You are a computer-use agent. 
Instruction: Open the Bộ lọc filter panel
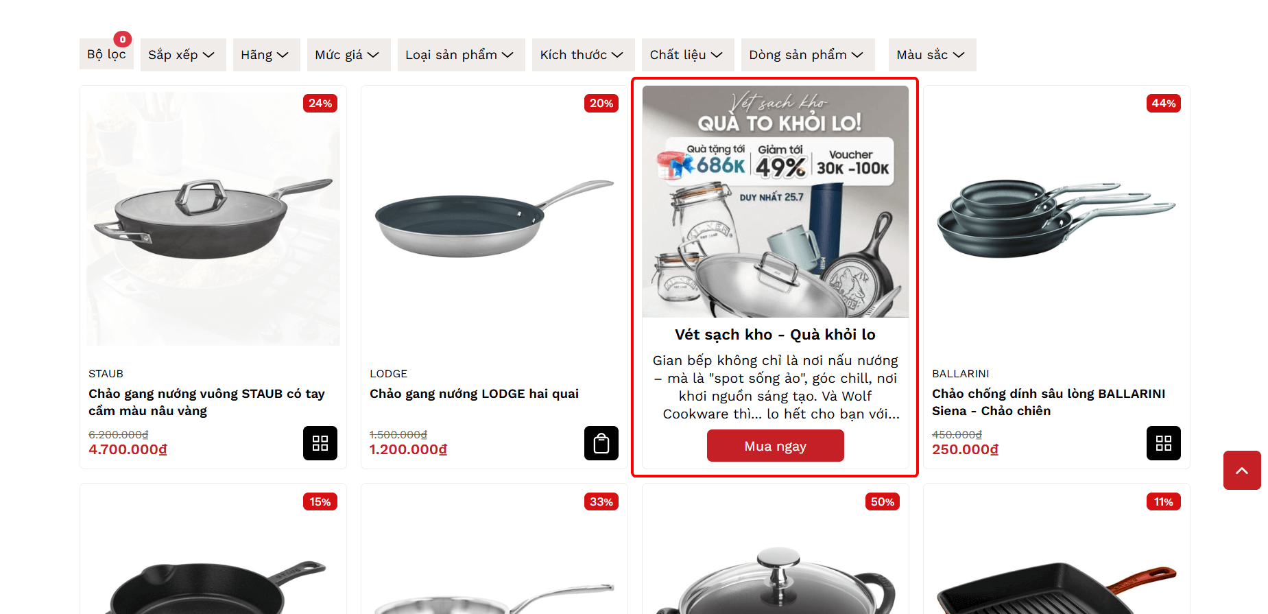tap(106, 54)
